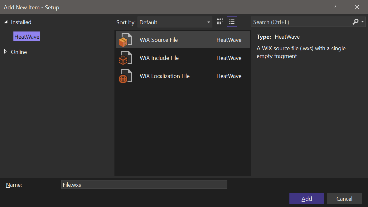Click inside the Name text field
Image resolution: width=368 pixels, height=207 pixels.
(144, 184)
